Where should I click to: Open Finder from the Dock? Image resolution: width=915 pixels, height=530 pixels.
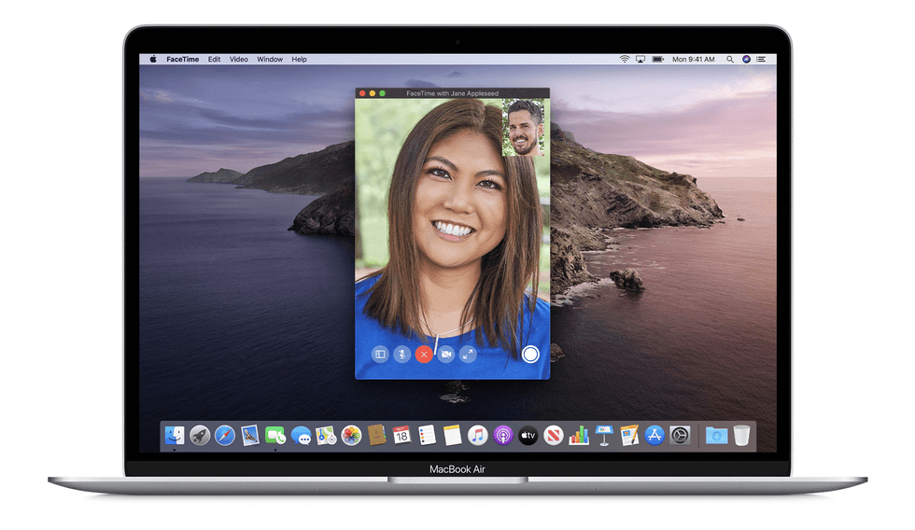tap(175, 435)
